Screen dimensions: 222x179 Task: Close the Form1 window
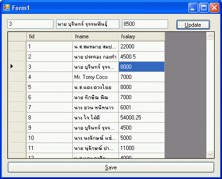tap(214, 8)
